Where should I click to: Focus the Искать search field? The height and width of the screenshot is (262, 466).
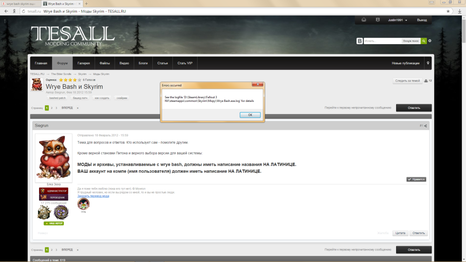pyautogui.click(x=383, y=41)
